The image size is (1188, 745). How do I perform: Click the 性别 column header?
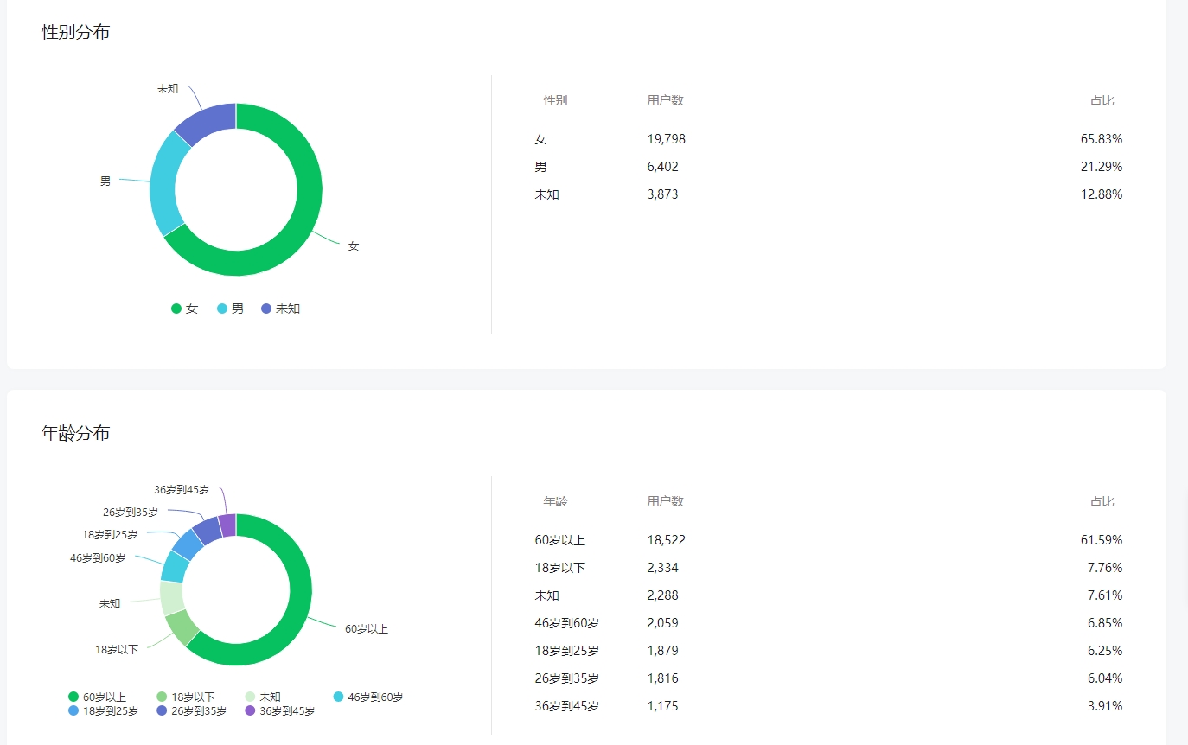click(x=555, y=100)
